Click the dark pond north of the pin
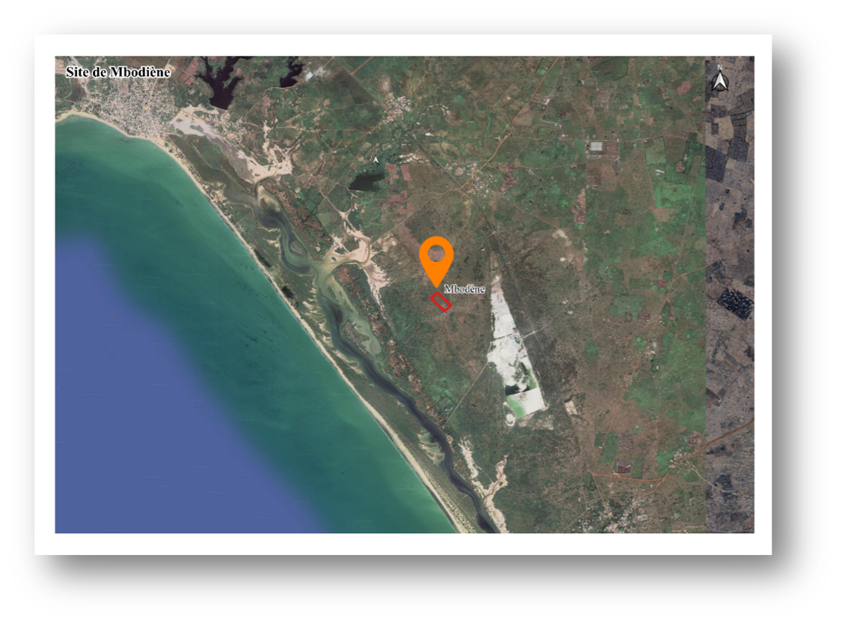The image size is (842, 624). (x=366, y=182)
